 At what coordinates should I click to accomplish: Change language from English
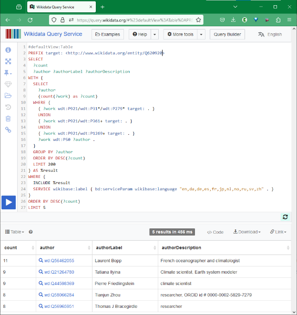(x=270, y=34)
